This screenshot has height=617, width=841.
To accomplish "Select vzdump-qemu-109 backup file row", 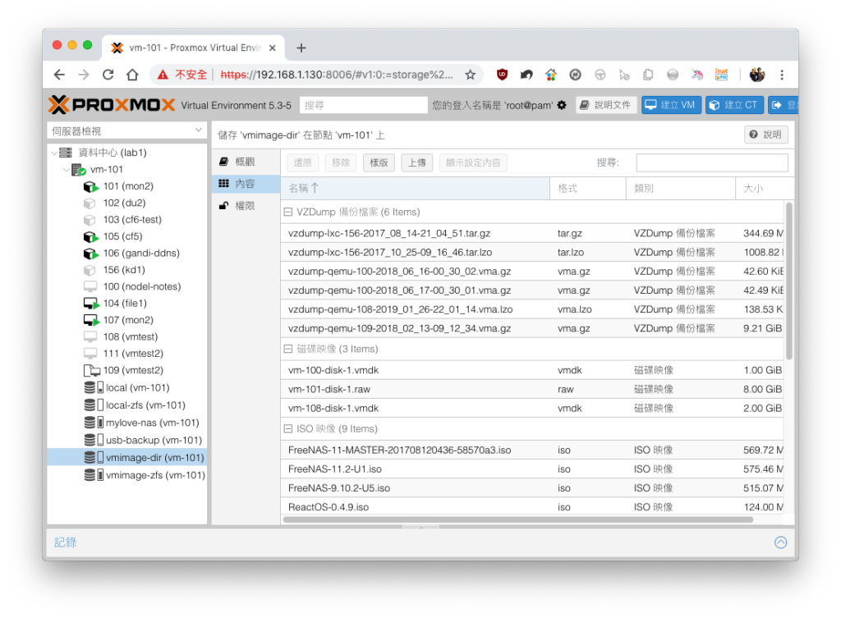I will pos(532,328).
